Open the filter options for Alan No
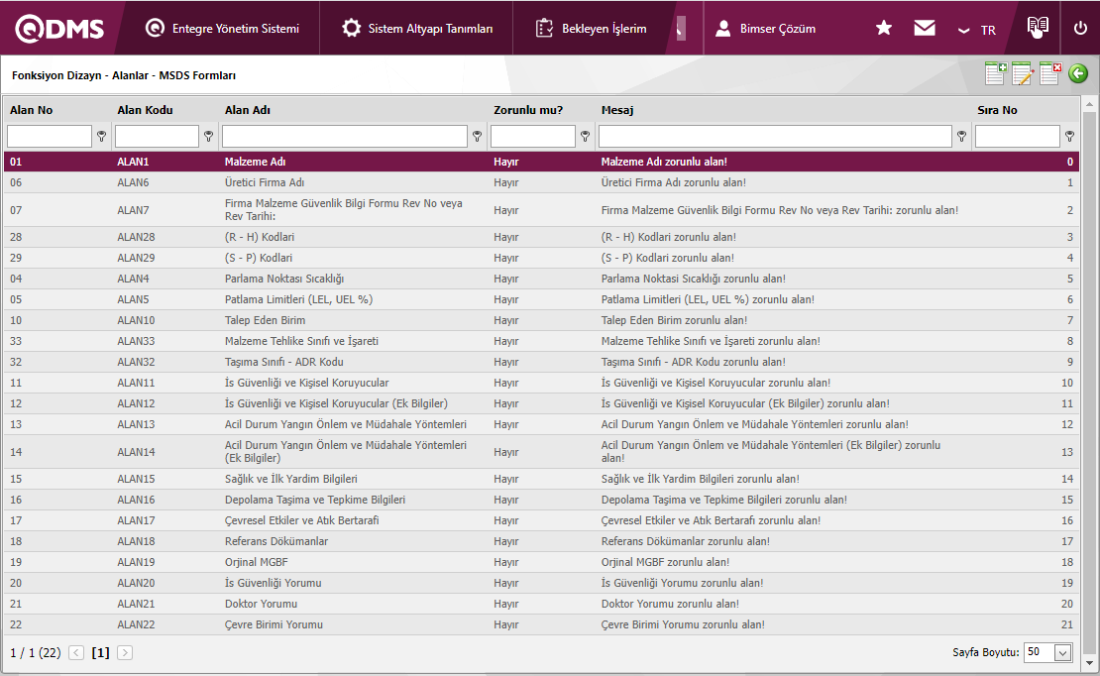This screenshot has height=676, width=1100. [x=101, y=137]
